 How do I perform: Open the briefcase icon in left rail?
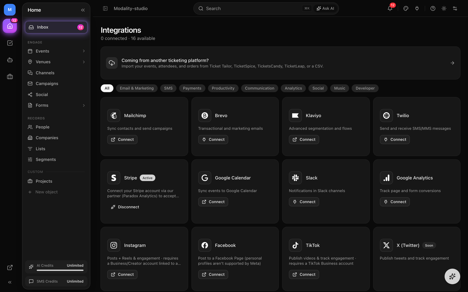pos(10,77)
